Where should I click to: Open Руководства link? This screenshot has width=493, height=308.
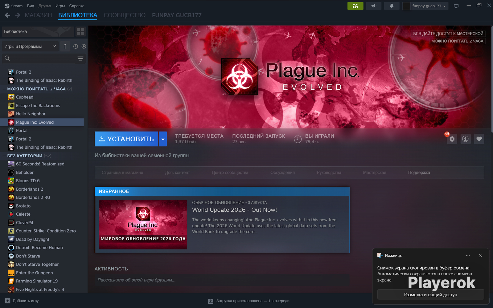(329, 172)
